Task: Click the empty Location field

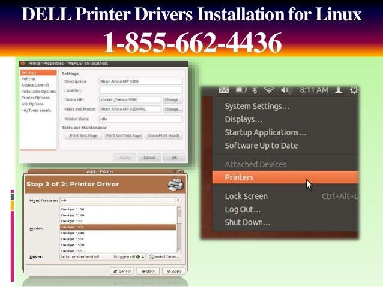Action: (141, 90)
